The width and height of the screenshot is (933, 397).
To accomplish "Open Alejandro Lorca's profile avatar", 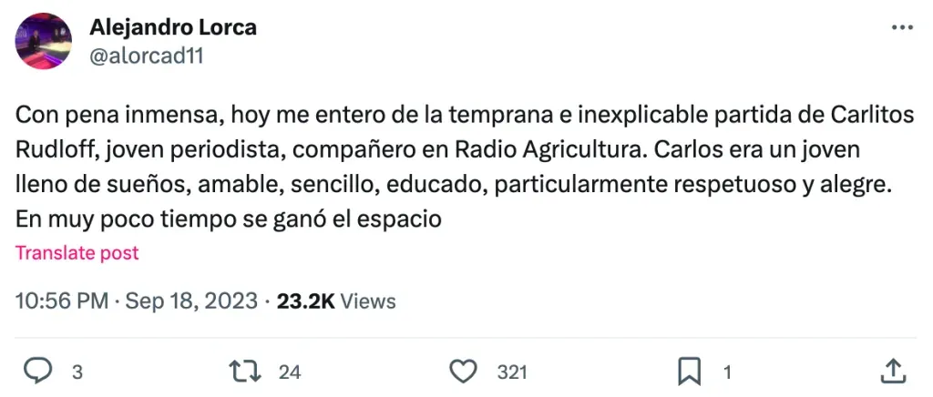I will pos(44,41).
